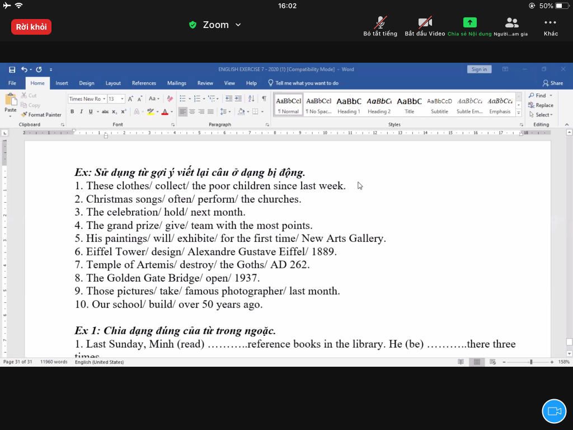Open the File tab

coord(12,83)
